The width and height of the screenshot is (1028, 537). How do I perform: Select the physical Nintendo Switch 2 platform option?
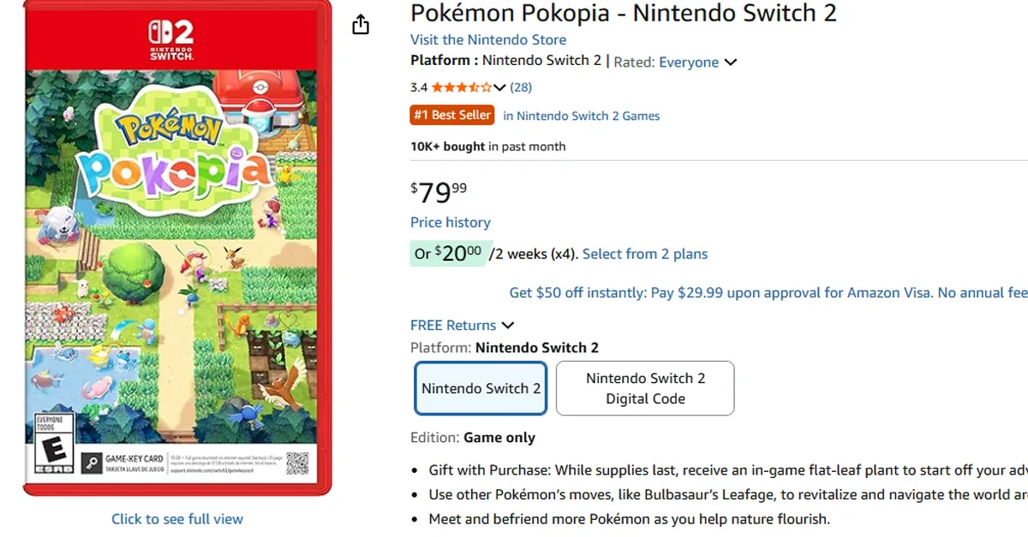point(481,388)
